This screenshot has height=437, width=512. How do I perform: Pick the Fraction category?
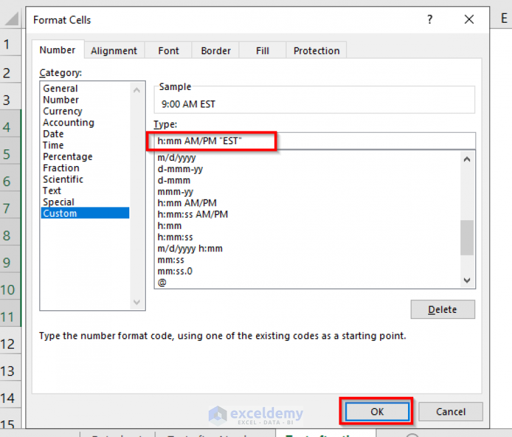[85, 168]
